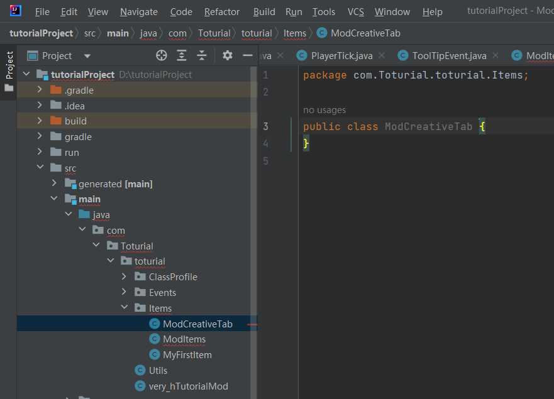Expand the run folder
The image size is (554, 399).
tap(40, 152)
